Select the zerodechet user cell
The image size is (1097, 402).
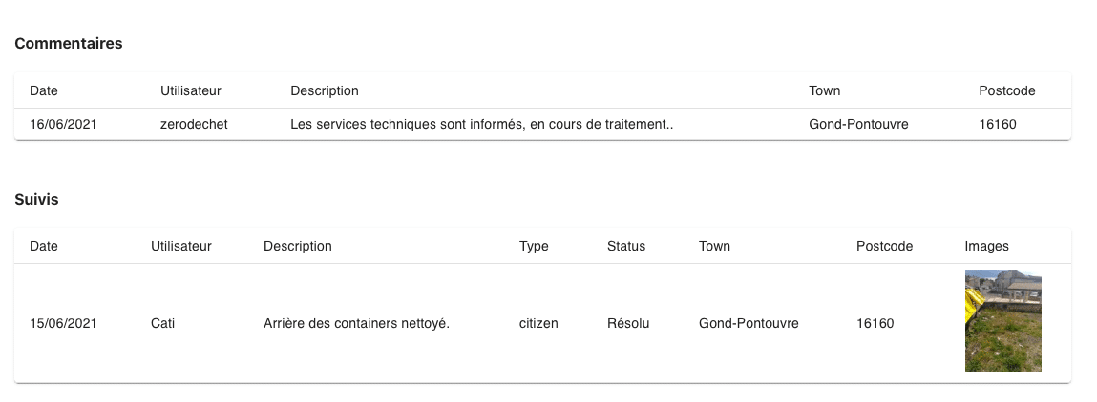(x=196, y=124)
